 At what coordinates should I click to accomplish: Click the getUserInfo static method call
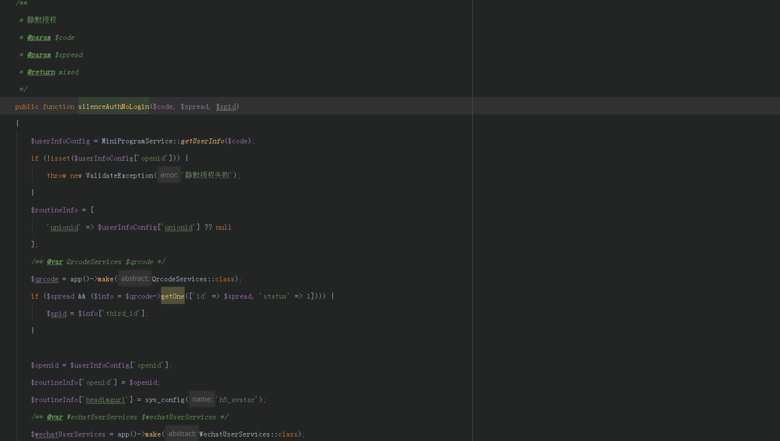coord(202,141)
